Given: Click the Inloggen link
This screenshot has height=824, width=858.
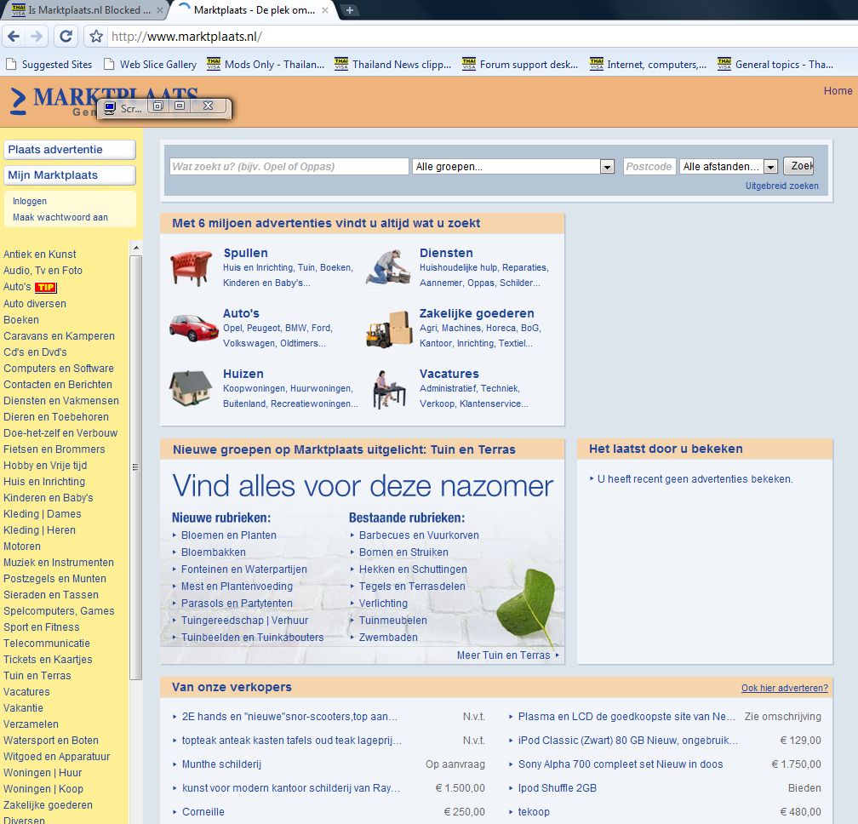Looking at the screenshot, I should tap(30, 202).
